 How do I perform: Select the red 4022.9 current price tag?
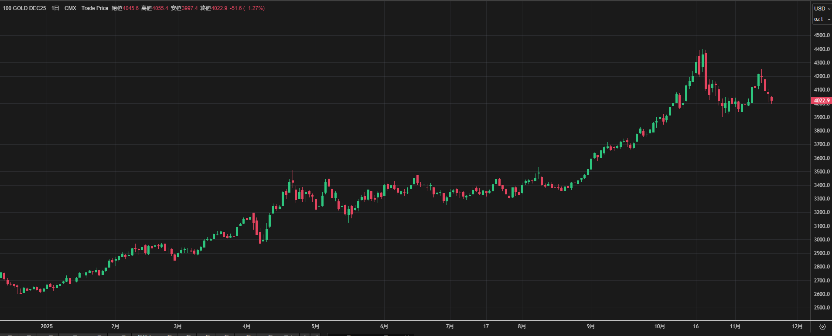coord(822,101)
